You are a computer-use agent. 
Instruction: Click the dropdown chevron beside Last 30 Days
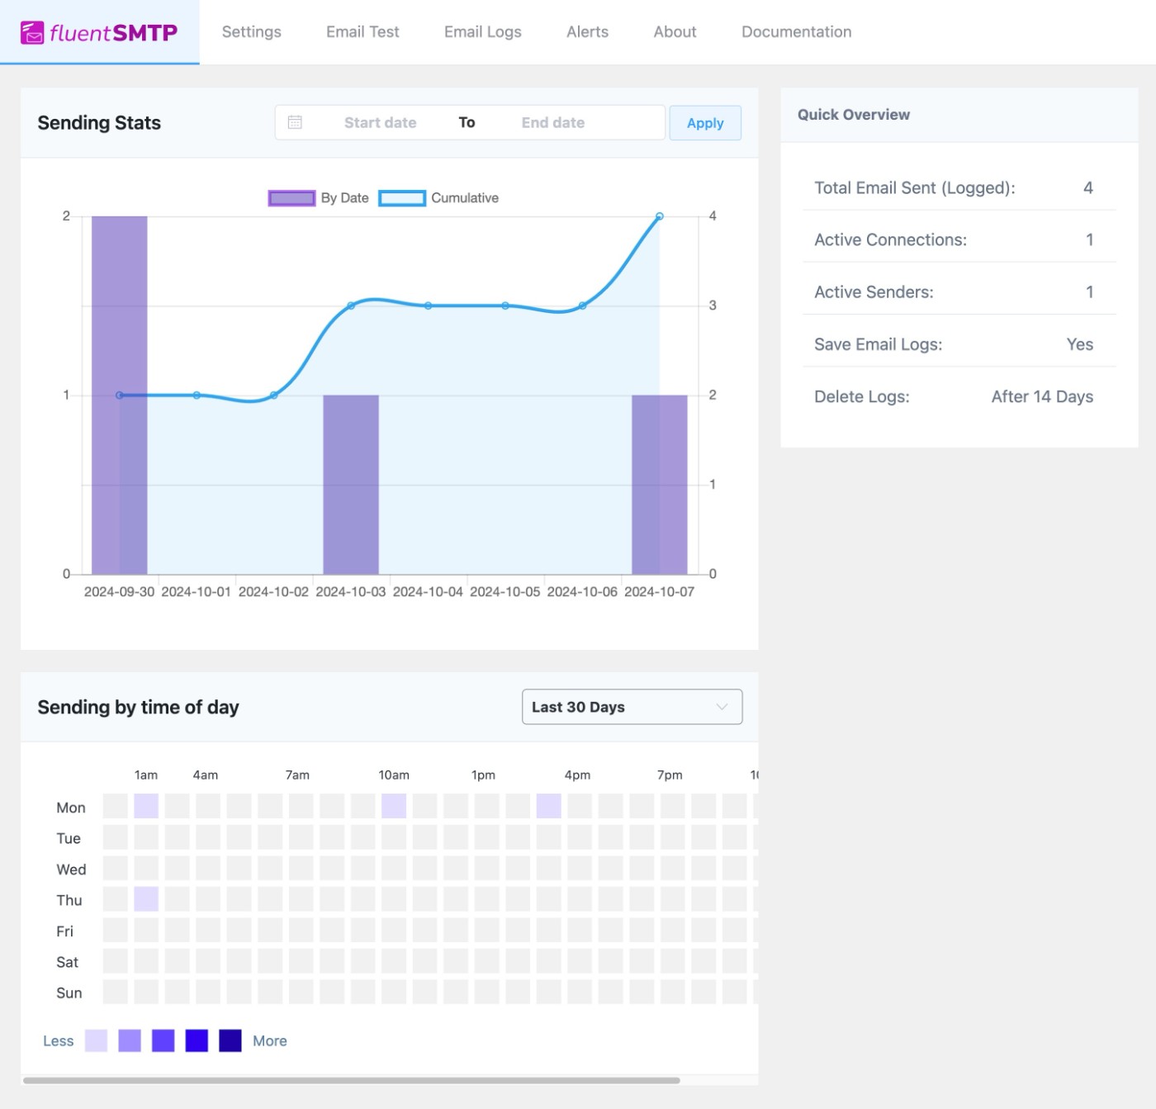coord(722,707)
